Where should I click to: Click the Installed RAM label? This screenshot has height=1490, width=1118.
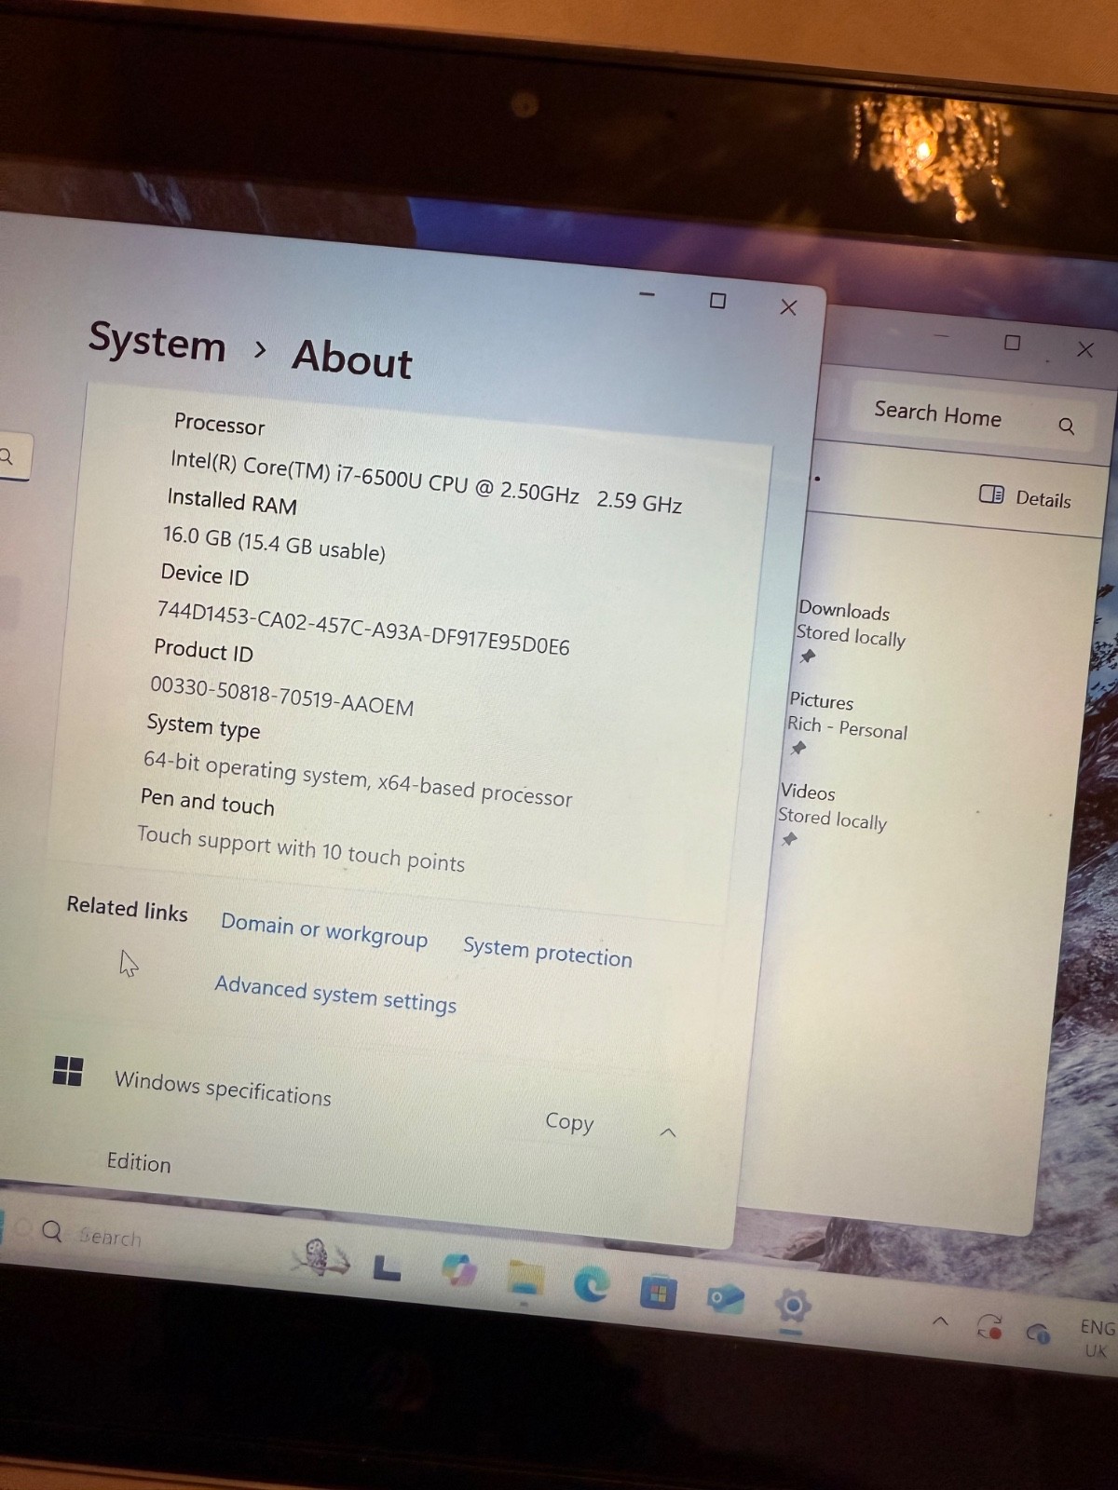pos(232,501)
